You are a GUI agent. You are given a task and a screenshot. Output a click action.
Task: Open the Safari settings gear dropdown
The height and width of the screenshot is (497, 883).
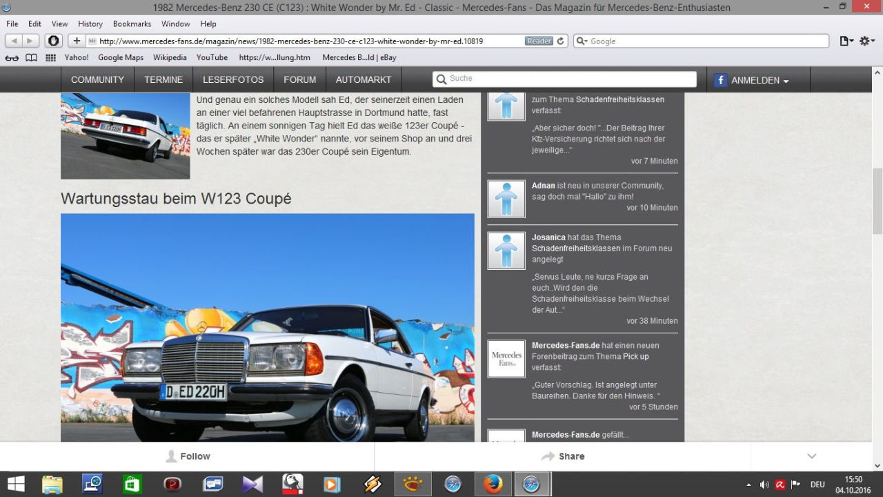[x=867, y=41]
